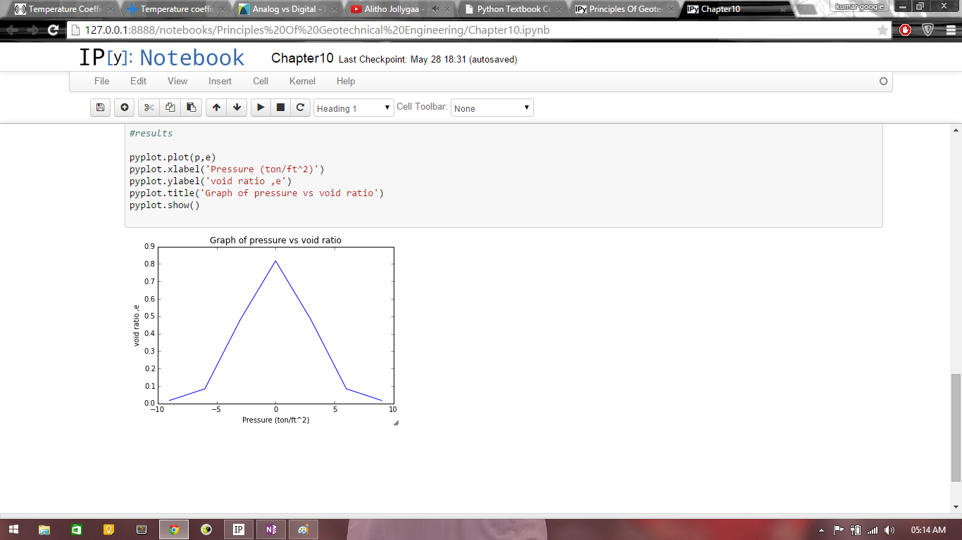Move the selected cell down
Viewport: 962px width, 540px height.
pos(237,108)
